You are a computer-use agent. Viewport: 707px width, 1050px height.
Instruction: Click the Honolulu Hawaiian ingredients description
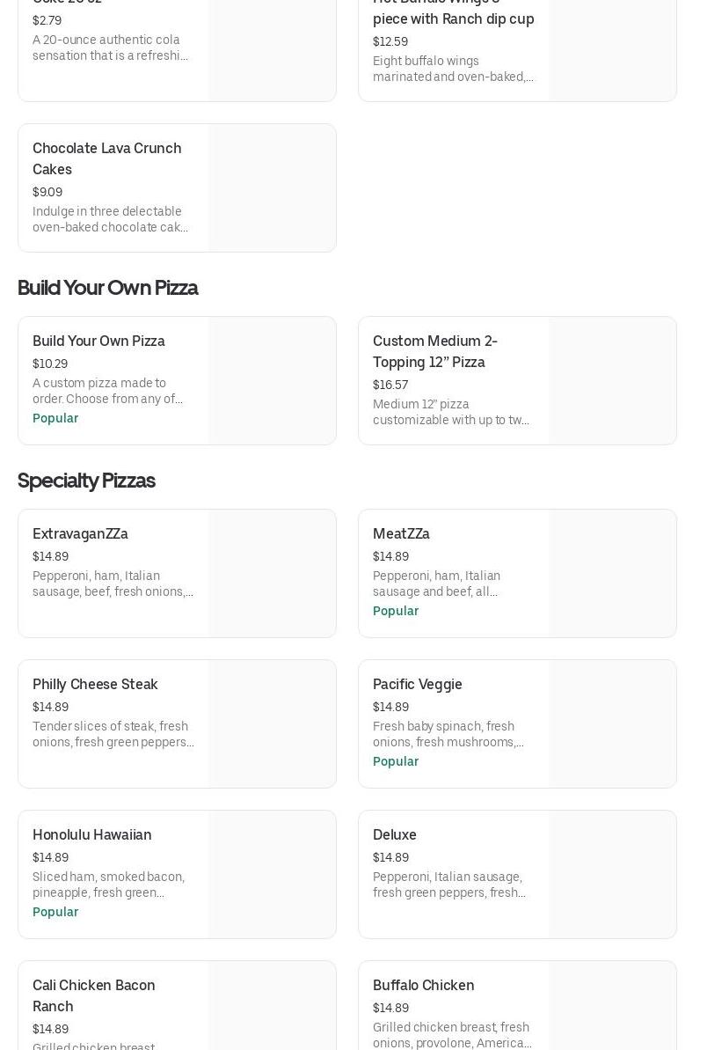109,885
